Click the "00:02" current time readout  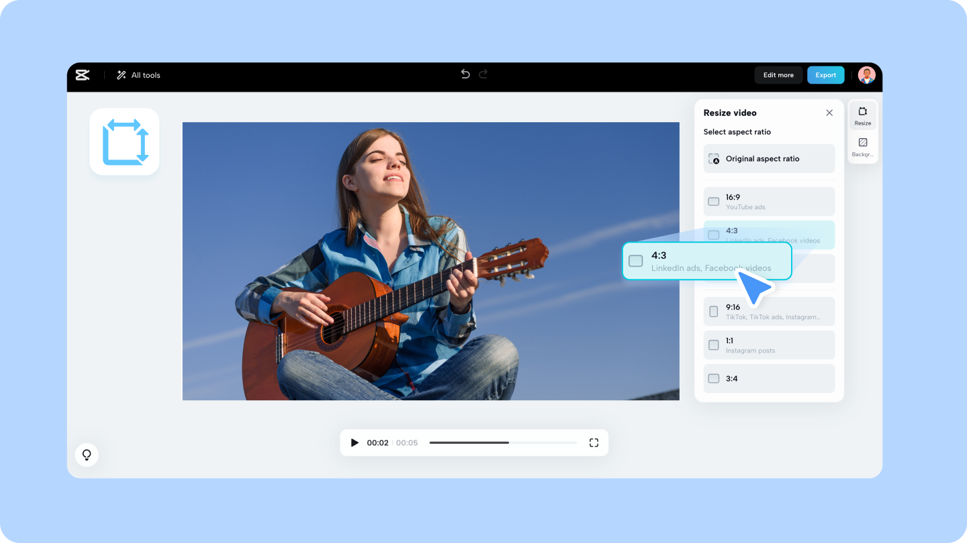tap(377, 443)
